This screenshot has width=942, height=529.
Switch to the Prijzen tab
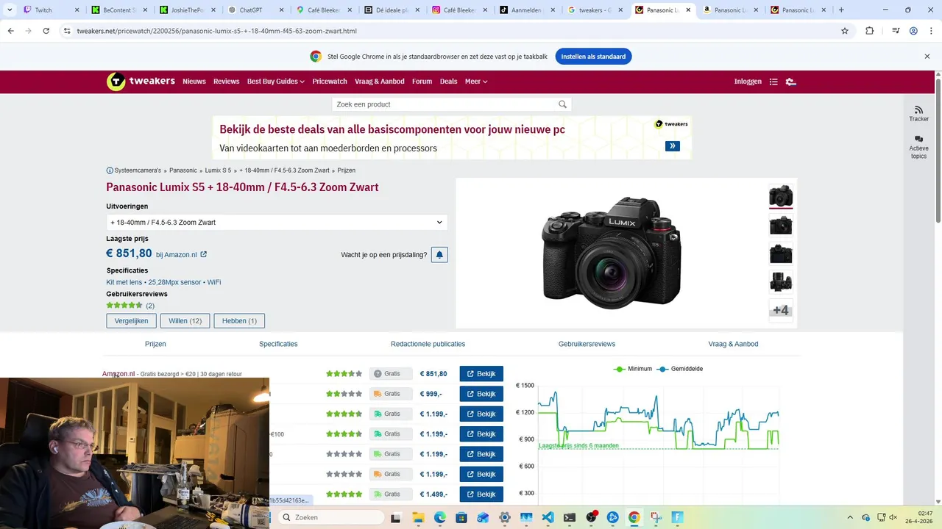[155, 344]
